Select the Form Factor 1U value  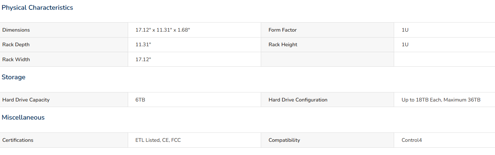point(405,30)
